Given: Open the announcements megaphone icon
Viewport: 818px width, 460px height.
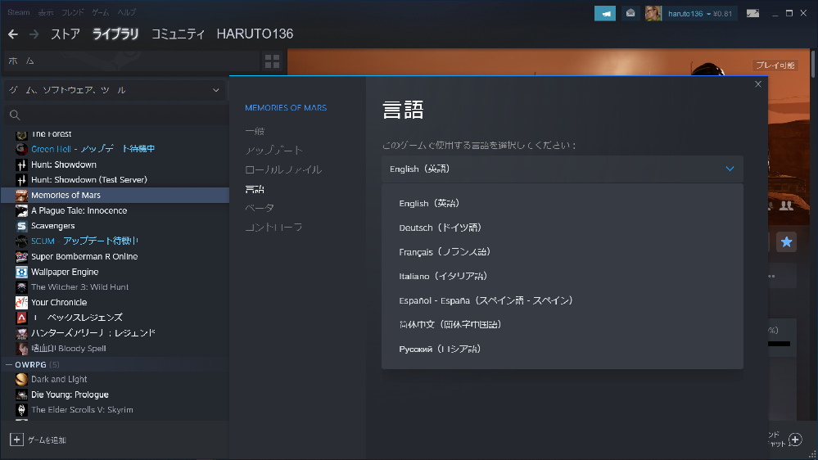Looking at the screenshot, I should (x=604, y=14).
